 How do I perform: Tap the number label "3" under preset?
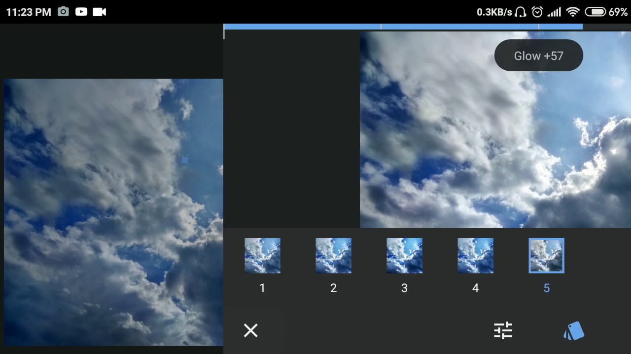click(x=404, y=288)
